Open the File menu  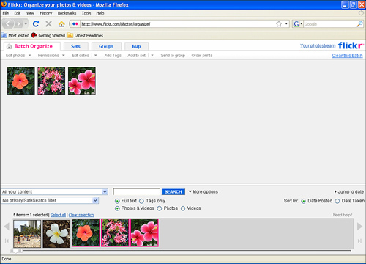pyautogui.click(x=6, y=13)
